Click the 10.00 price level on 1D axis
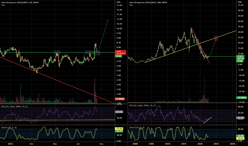The height and width of the screenshot is (146, 248). click(x=119, y=29)
